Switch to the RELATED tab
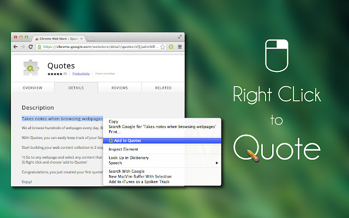Viewport: 349px width, 218px height. tap(163, 88)
